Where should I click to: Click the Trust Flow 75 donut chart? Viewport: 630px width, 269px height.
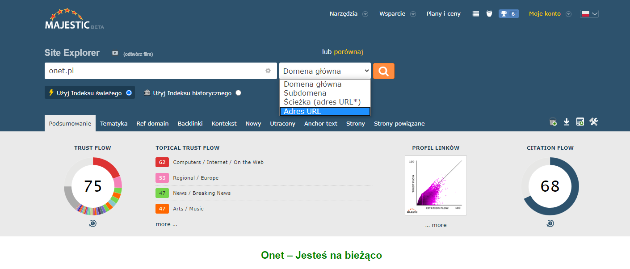[93, 186]
